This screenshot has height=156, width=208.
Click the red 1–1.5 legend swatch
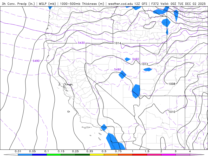(140, 155)
